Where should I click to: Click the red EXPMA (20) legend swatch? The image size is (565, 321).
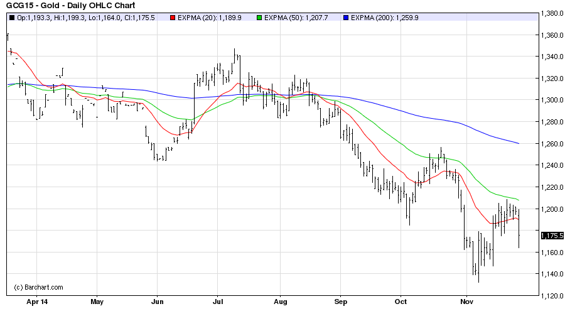(173, 18)
